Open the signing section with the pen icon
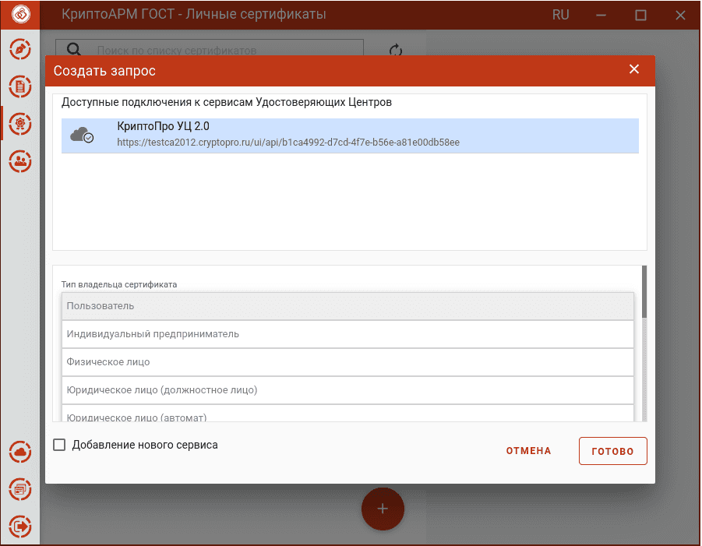702x546 pixels. (20, 49)
